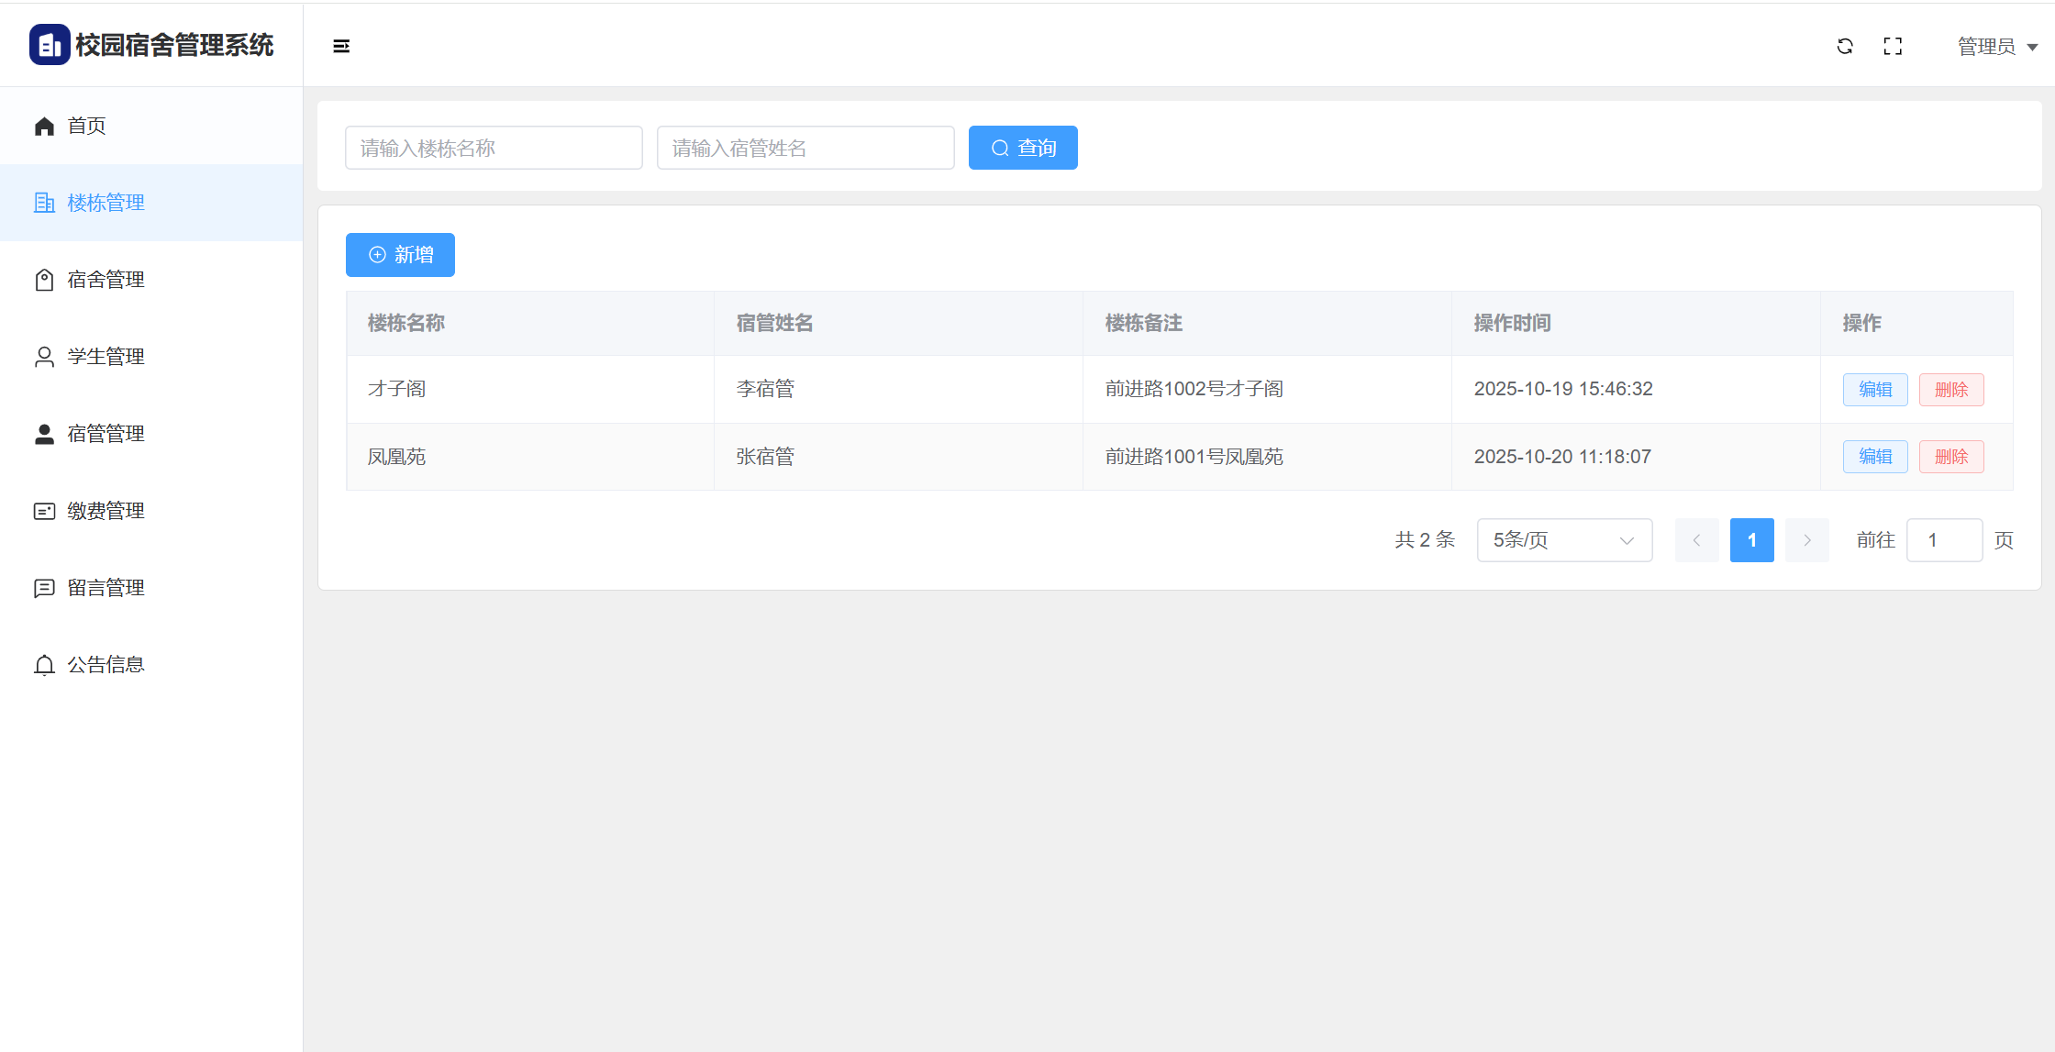Open the 管理员 user dropdown

point(1996,46)
